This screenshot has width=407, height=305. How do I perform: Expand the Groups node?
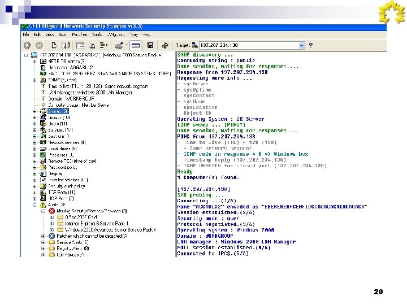(x=34, y=117)
